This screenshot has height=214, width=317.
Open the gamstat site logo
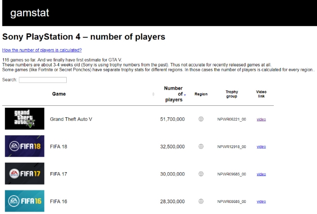pos(29,13)
